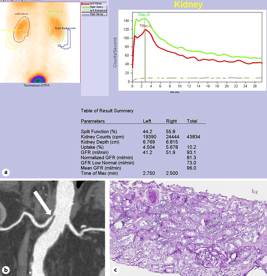Click the Right column header in table
The image size is (267, 276).
coord(171,121)
